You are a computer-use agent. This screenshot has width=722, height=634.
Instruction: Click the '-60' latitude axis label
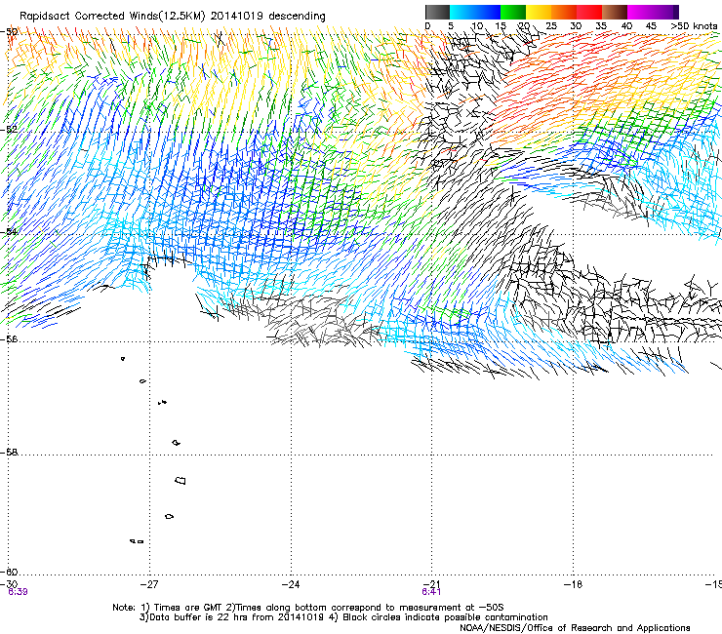[x=9, y=573]
